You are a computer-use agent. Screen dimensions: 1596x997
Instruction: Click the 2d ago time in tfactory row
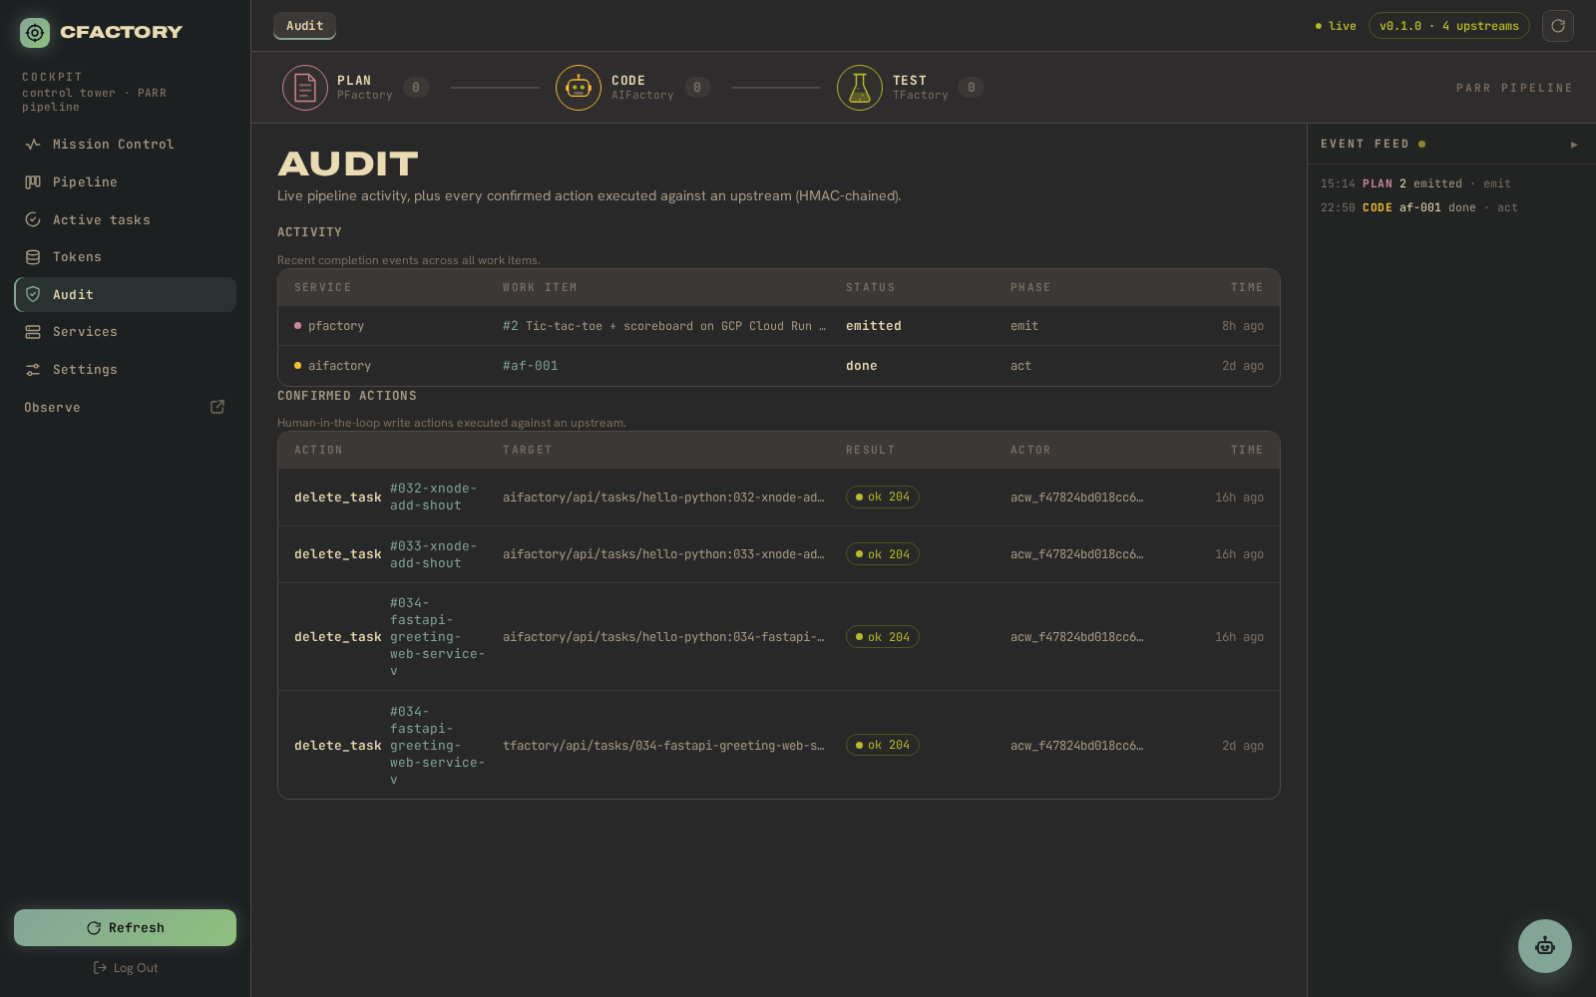(1243, 746)
